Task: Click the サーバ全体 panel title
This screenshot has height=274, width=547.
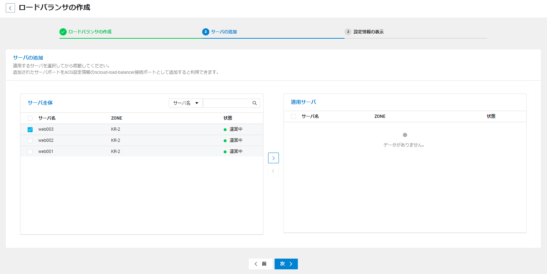Action: point(40,103)
